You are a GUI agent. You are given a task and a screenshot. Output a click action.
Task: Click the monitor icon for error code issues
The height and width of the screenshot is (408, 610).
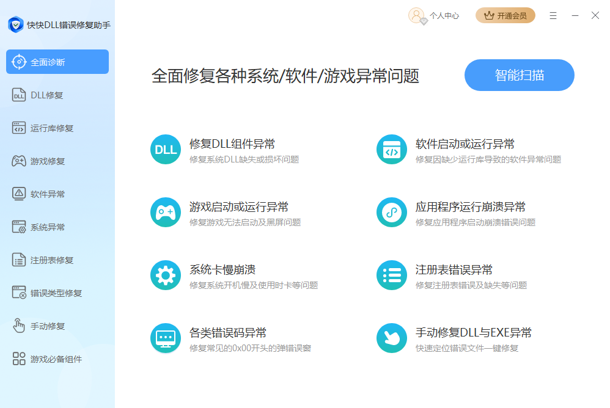click(x=166, y=338)
